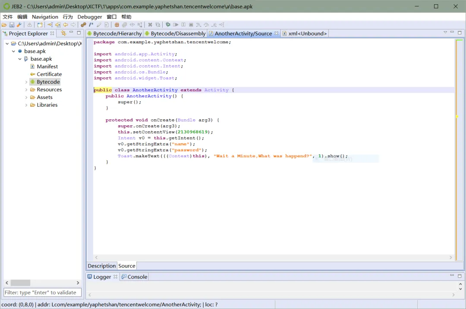Click the Project Explorer horizontal scrollbar
This screenshot has height=309, width=466.
pos(20,283)
